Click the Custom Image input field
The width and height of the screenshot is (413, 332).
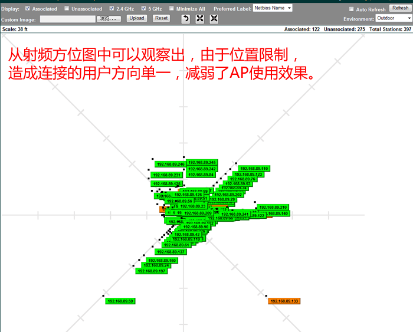(x=68, y=19)
